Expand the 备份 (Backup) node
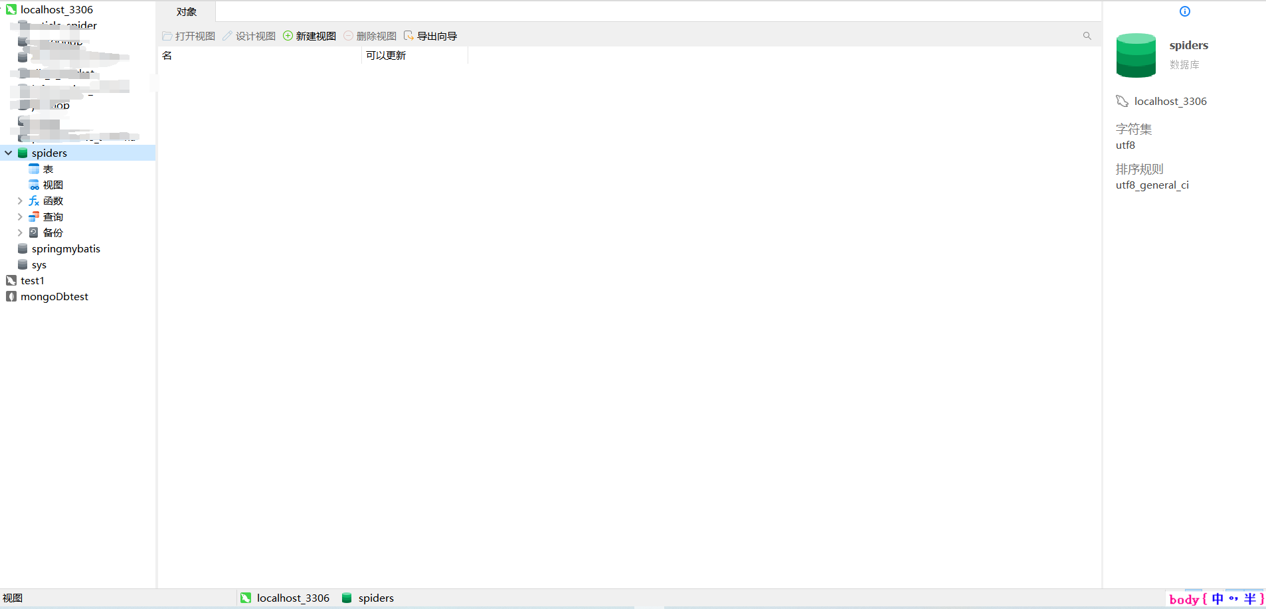The height and width of the screenshot is (609, 1266). [20, 232]
